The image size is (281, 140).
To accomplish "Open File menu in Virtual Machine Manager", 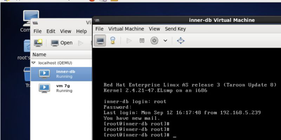I will pyautogui.click(x=38, y=31).
